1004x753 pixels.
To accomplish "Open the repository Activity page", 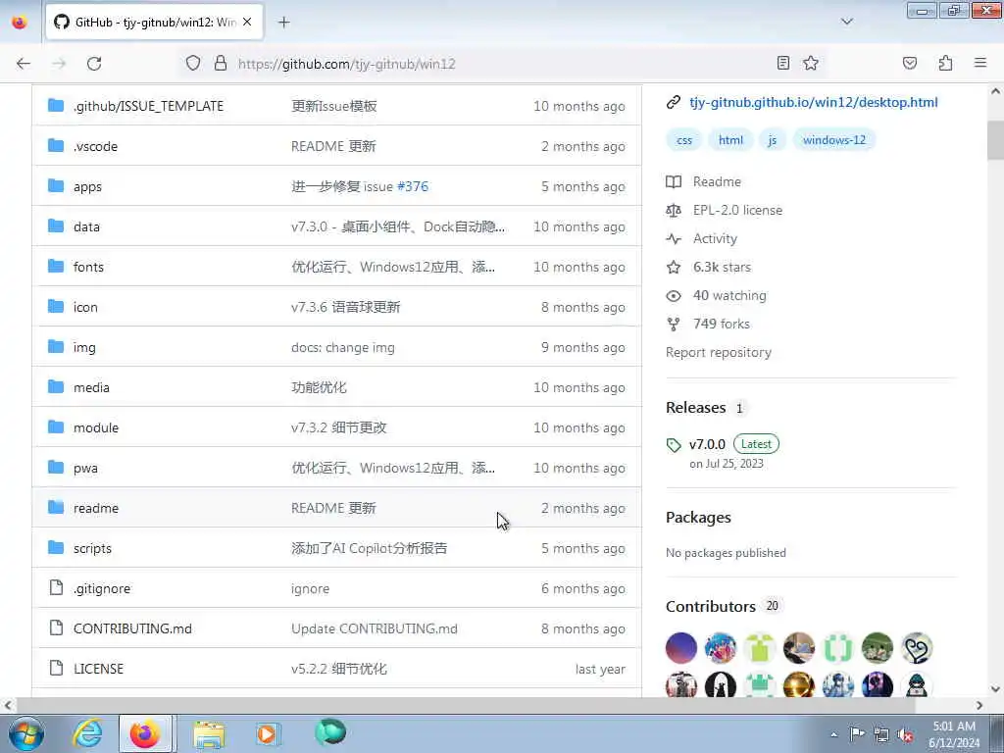I will [702, 239].
